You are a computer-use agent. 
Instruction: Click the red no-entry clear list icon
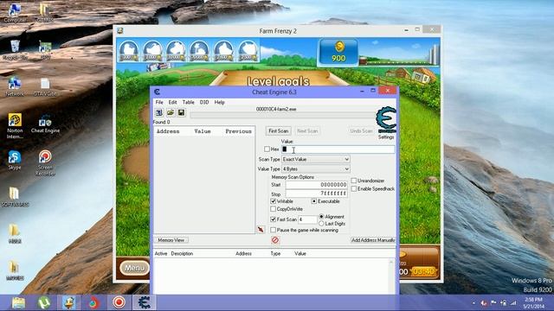click(275, 240)
